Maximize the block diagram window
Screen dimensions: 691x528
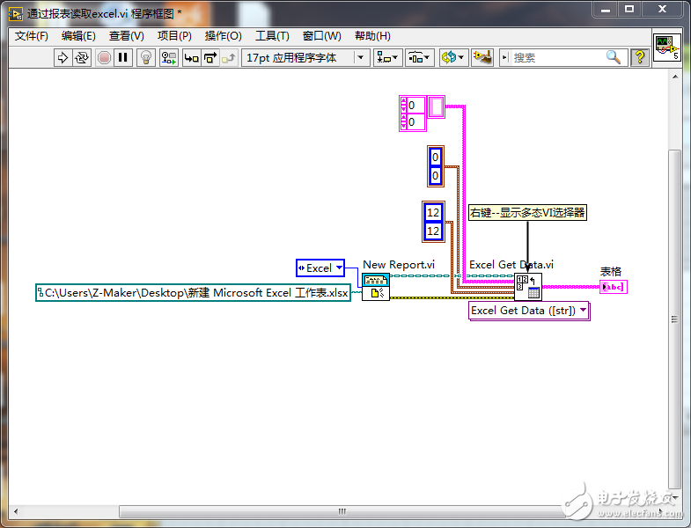(629, 10)
